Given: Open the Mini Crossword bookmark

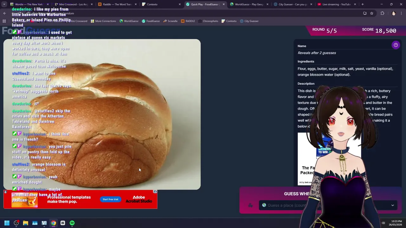Looking at the screenshot, I should (76, 21).
